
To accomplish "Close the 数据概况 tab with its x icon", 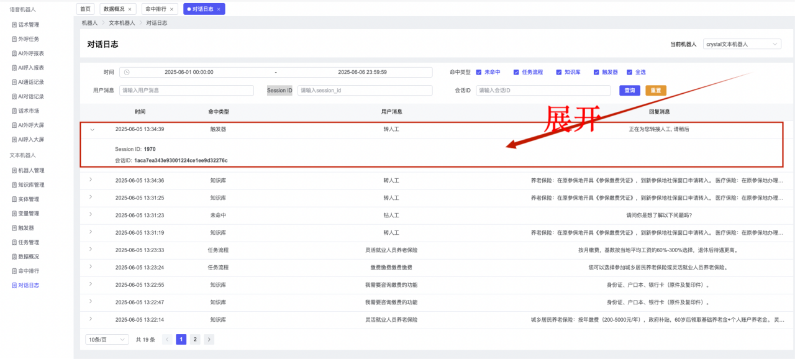I will (129, 9).
